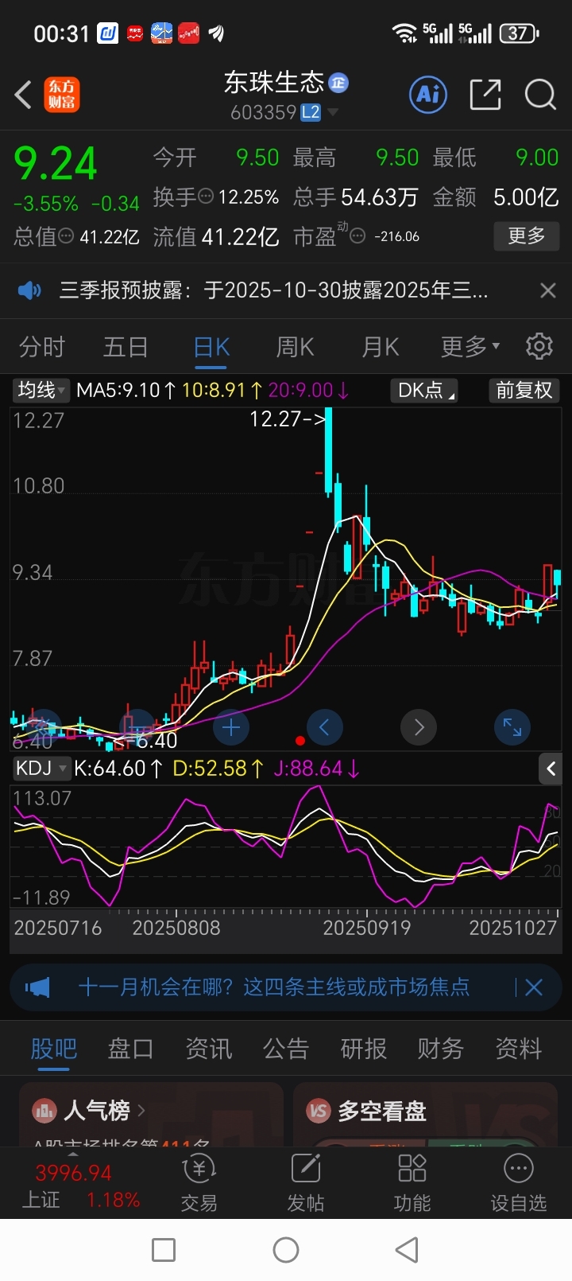Zoom in chart with plus button
Image resolution: width=572 pixels, height=1281 pixels.
pyautogui.click(x=231, y=727)
